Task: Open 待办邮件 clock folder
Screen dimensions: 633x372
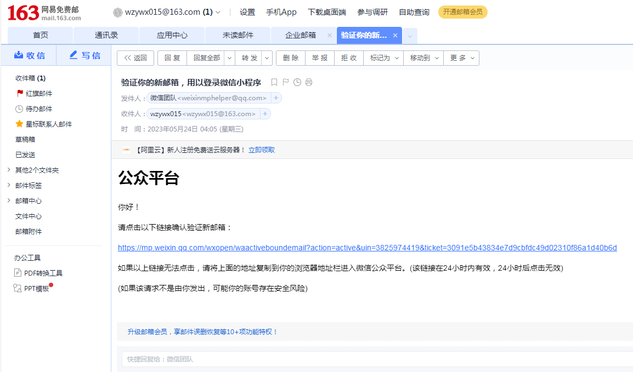Action: [34, 109]
